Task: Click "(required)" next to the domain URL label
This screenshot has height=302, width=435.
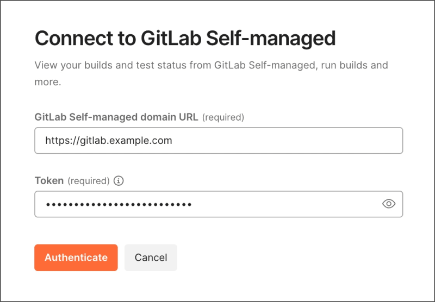Action: 223,117
